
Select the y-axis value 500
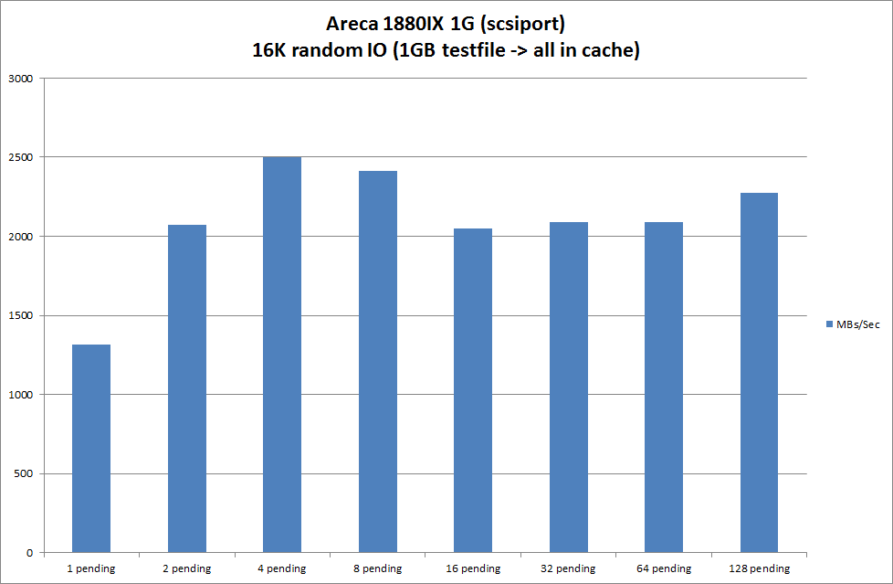24,473
